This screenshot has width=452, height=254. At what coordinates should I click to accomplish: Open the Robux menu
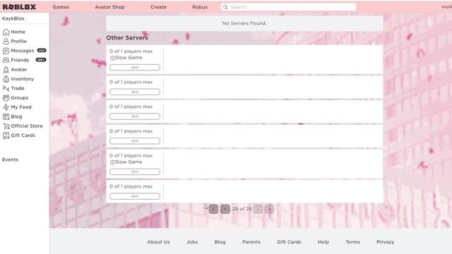(200, 7)
